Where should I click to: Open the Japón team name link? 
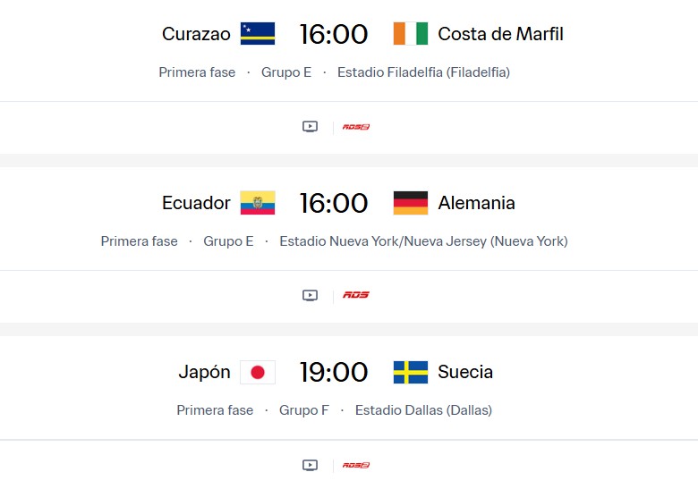[x=204, y=372]
